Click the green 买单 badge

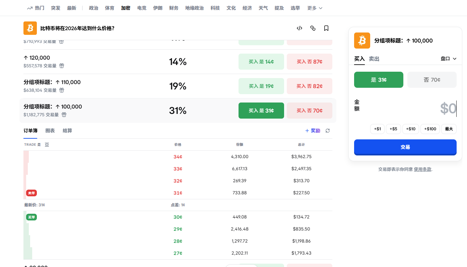click(31, 217)
